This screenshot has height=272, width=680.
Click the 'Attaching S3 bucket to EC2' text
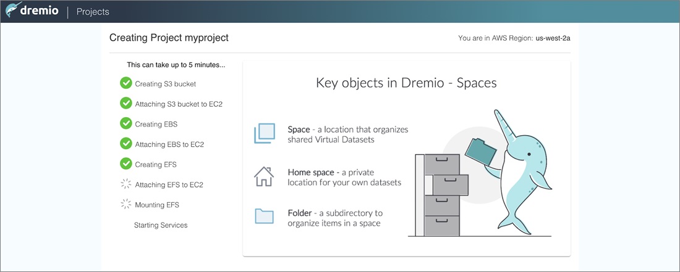click(x=179, y=104)
